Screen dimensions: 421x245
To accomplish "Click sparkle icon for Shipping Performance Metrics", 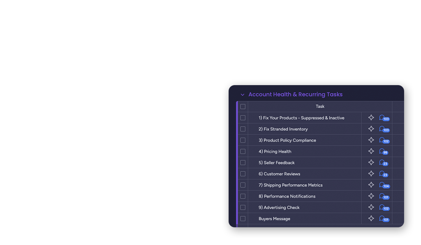I will pyautogui.click(x=371, y=185).
